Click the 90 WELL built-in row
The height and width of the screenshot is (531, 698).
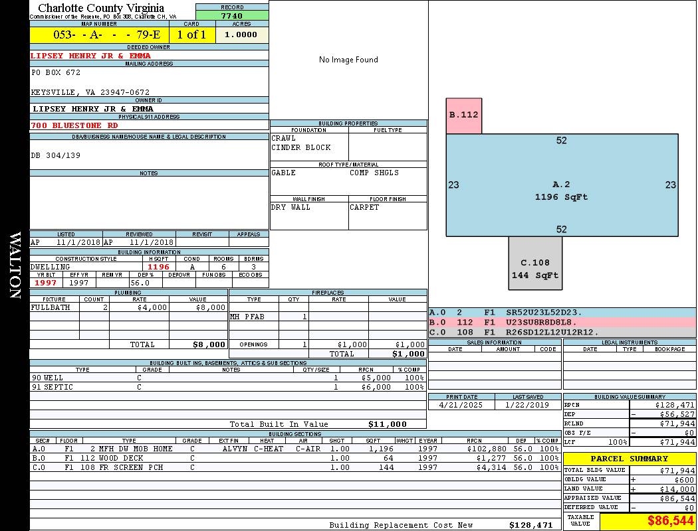(x=228, y=378)
